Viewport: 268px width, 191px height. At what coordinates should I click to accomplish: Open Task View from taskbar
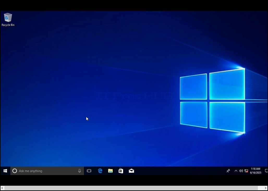coord(89,171)
